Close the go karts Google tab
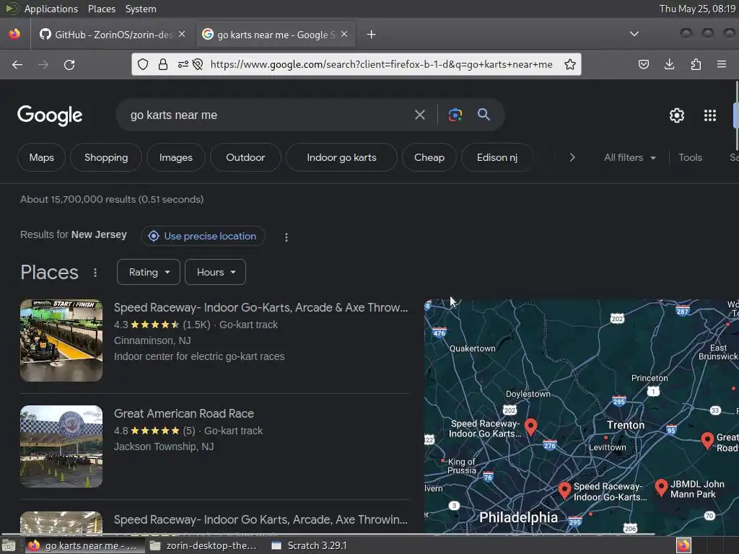The width and height of the screenshot is (739, 554). point(344,34)
